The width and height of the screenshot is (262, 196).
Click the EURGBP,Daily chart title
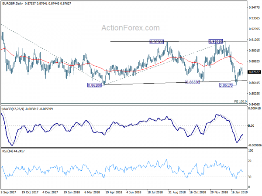coord(13,3)
